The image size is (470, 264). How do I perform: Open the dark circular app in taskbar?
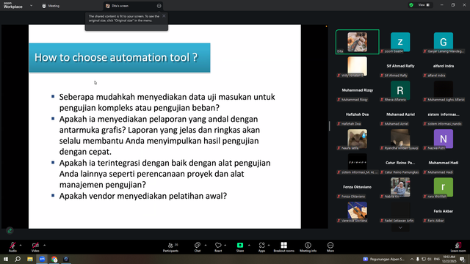coord(66,259)
